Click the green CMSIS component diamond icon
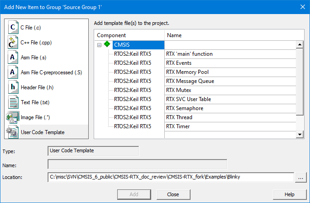This screenshot has height=203, width=310. (107, 44)
